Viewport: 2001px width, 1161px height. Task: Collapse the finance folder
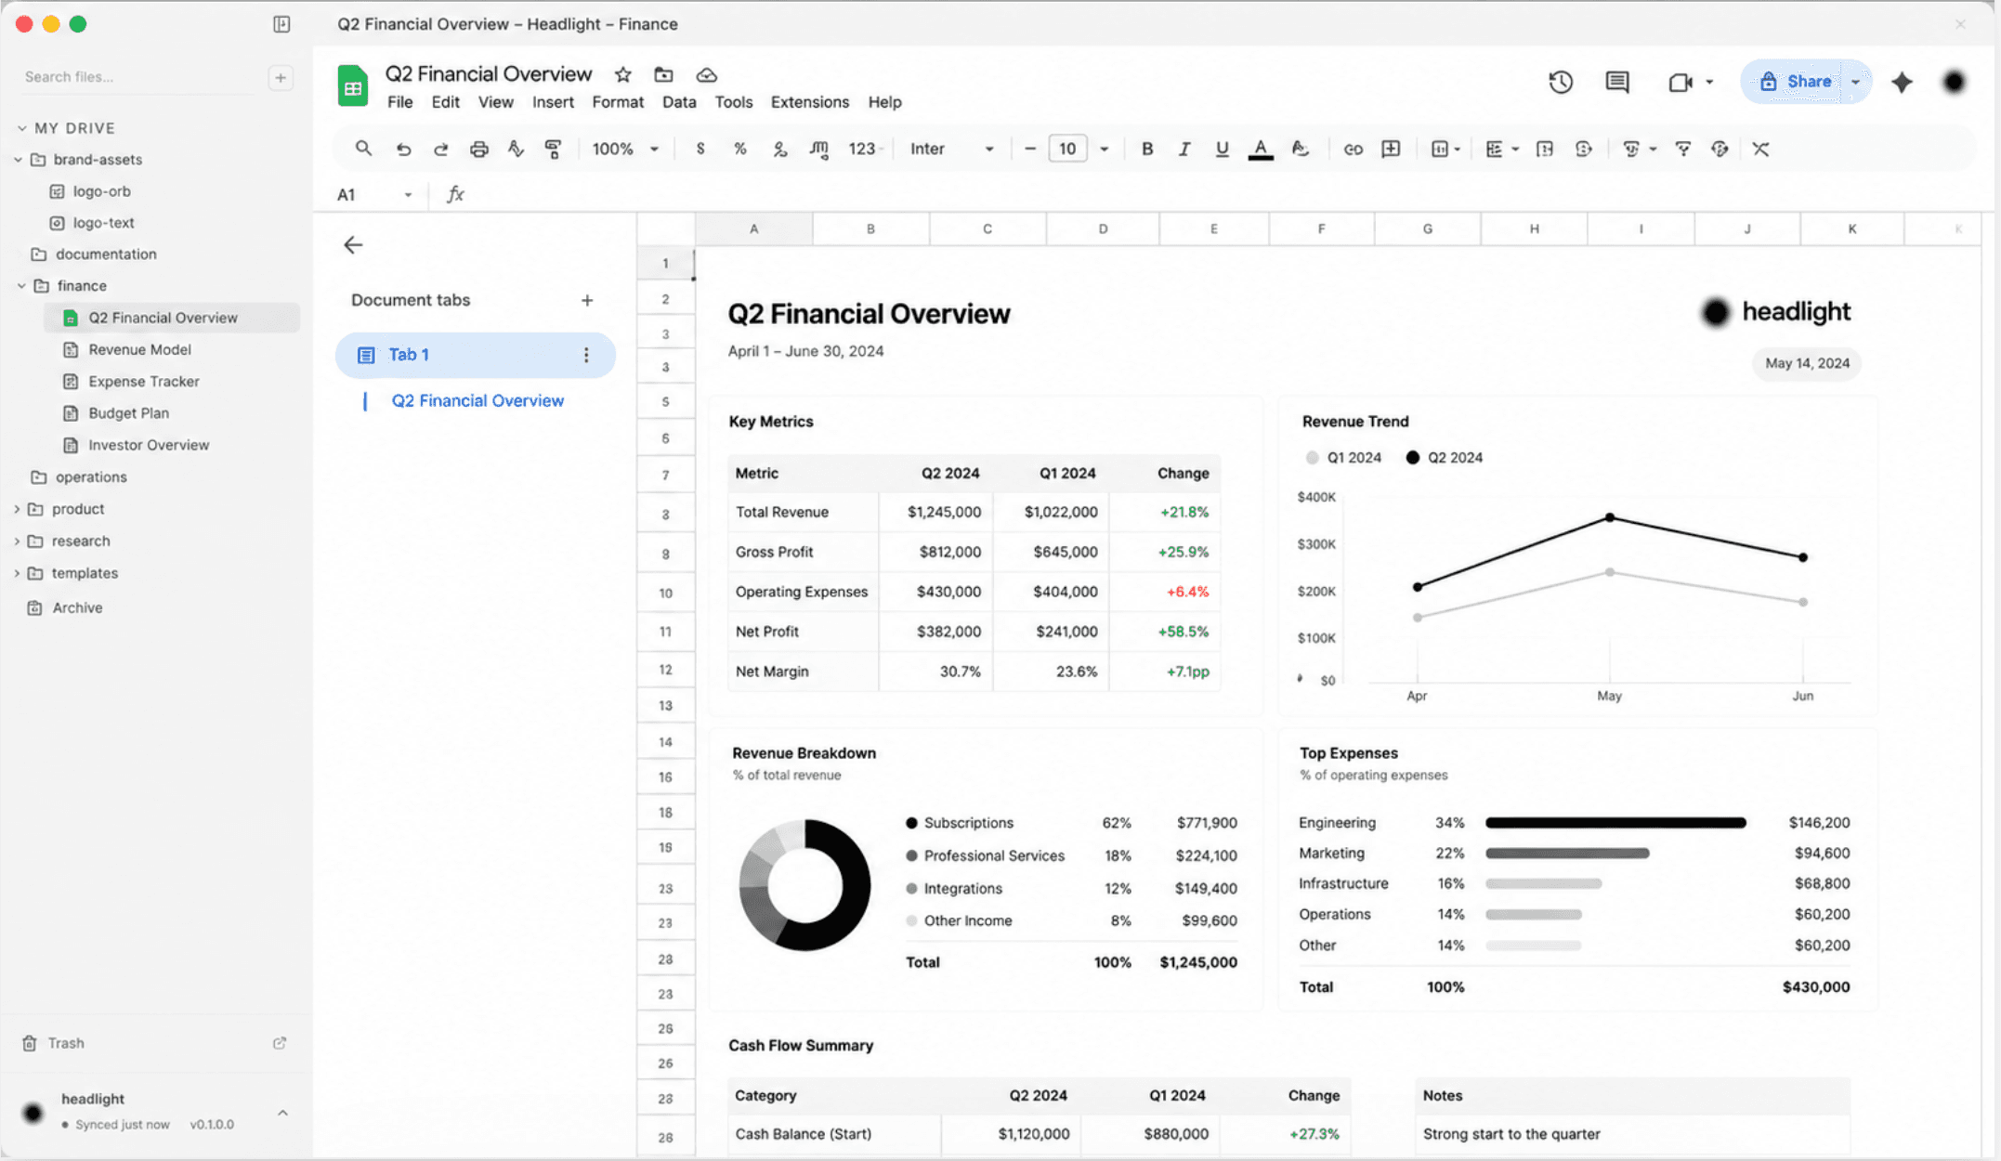21,286
